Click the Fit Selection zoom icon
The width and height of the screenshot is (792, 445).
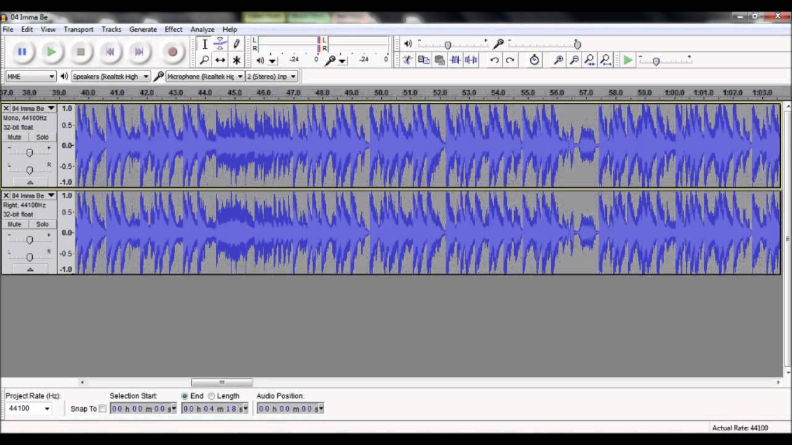coord(590,60)
